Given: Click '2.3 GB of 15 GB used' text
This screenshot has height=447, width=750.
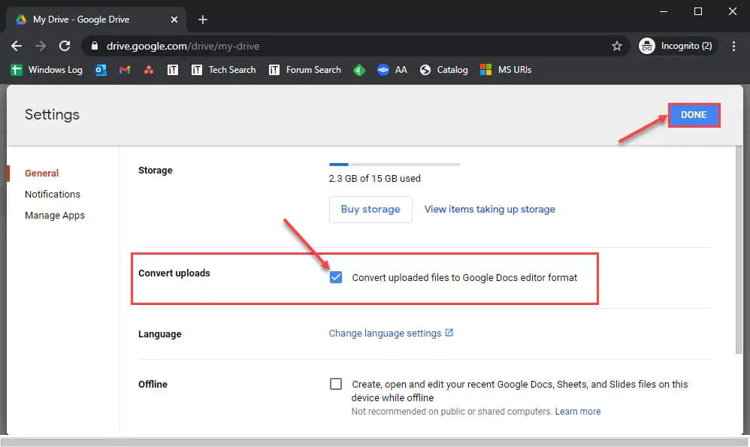Looking at the screenshot, I should [x=374, y=178].
